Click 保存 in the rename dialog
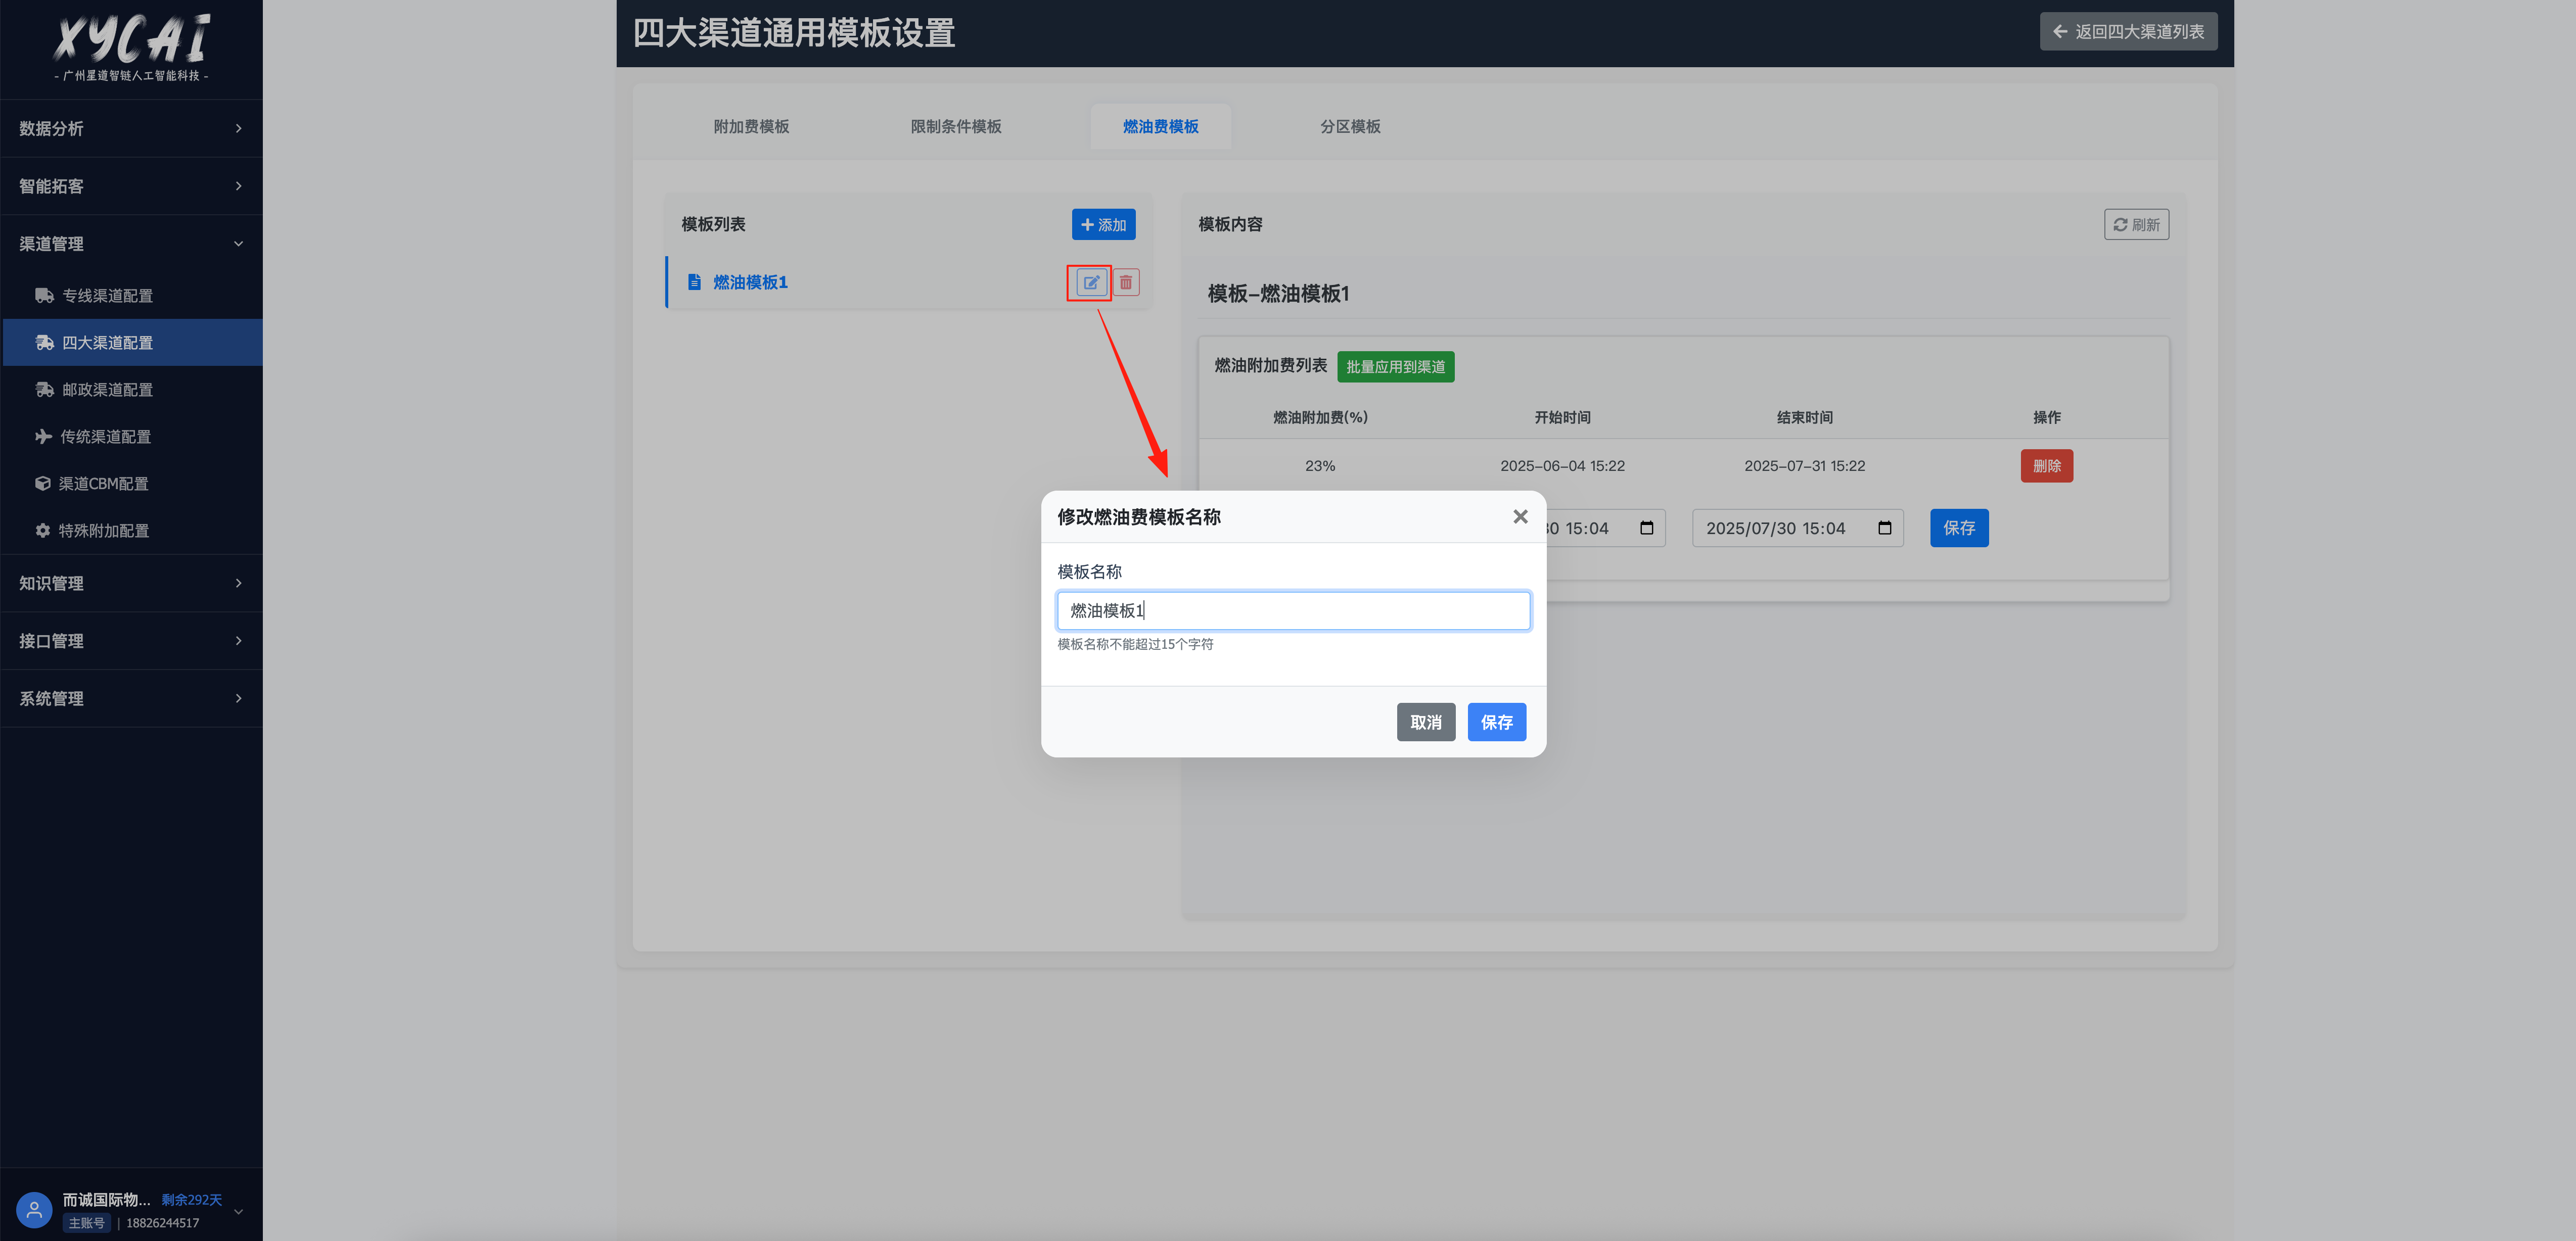Screen dimensions: 2576x1241 [1496, 722]
